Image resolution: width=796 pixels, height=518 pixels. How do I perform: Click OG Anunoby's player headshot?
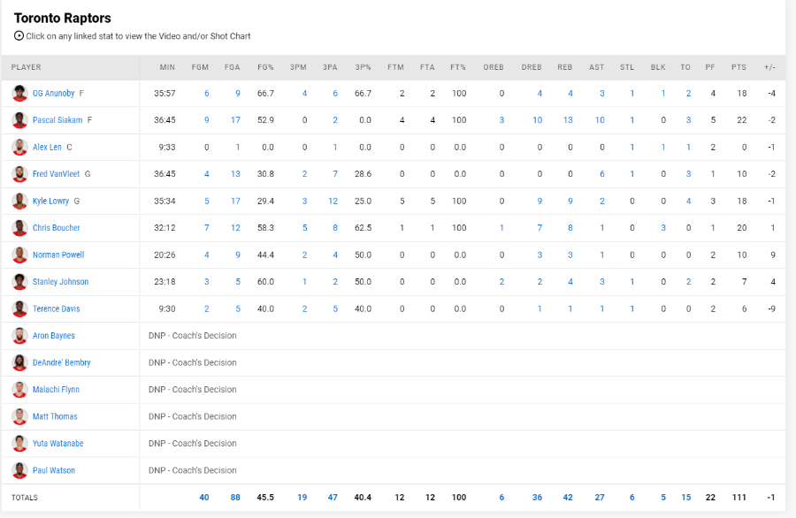(x=19, y=94)
